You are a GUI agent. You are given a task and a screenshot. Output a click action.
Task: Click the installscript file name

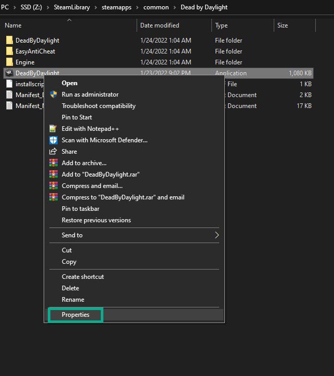pos(30,84)
